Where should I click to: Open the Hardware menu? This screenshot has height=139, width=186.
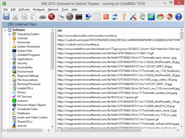(x=39, y=9)
